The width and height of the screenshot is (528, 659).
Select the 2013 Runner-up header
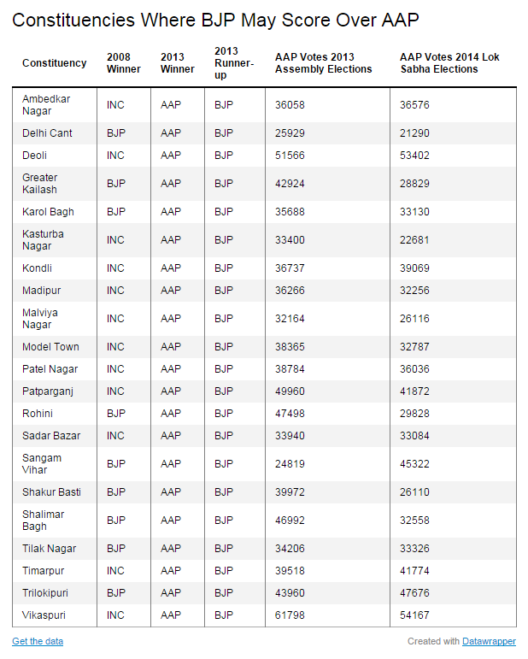[x=234, y=63]
